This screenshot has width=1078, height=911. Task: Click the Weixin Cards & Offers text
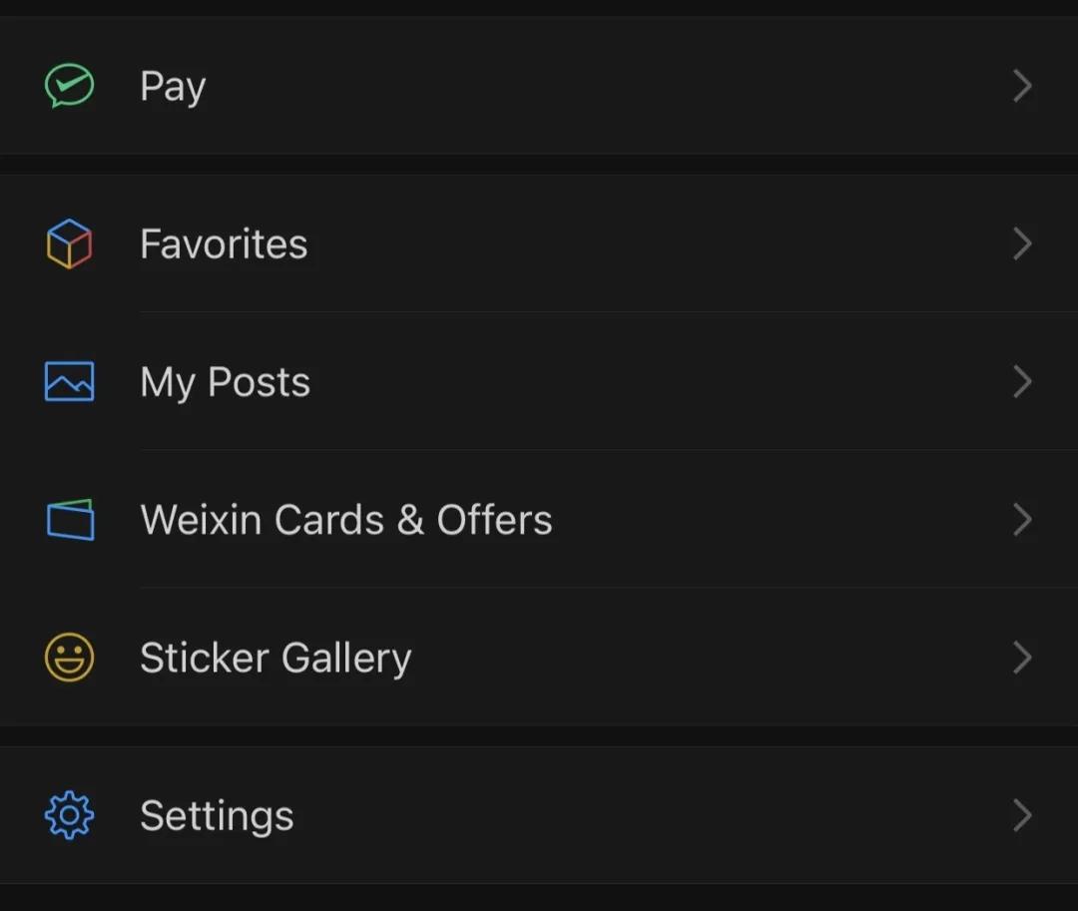[x=346, y=520]
